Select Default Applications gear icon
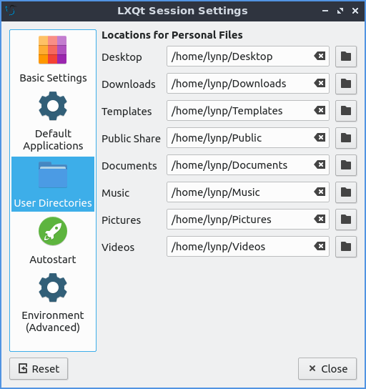 (x=53, y=106)
